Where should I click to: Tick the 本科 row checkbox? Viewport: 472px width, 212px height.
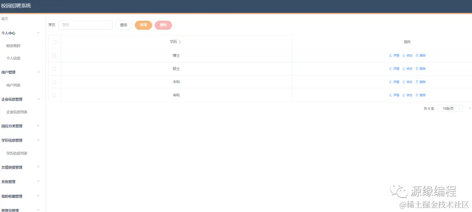(x=55, y=82)
